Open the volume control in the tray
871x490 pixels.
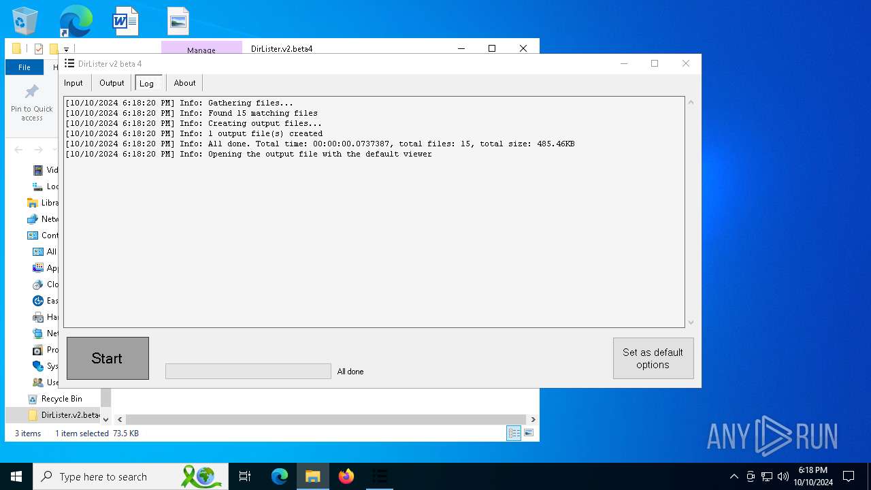pyautogui.click(x=783, y=476)
